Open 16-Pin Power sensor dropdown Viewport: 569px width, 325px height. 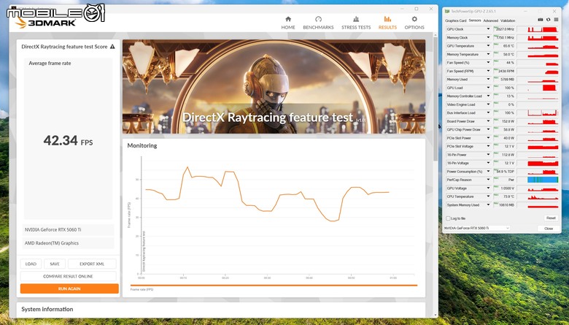click(488, 155)
